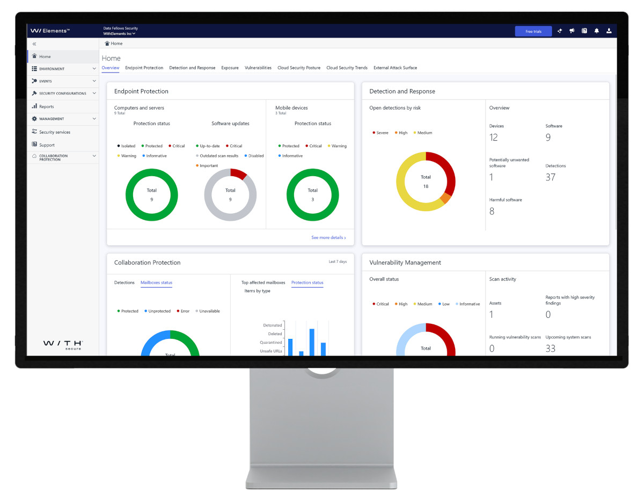644x500 pixels.
Task: Open the AI sparkle assistant icon
Action: pos(560,31)
